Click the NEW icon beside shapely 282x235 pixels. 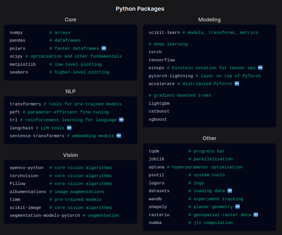(237, 207)
